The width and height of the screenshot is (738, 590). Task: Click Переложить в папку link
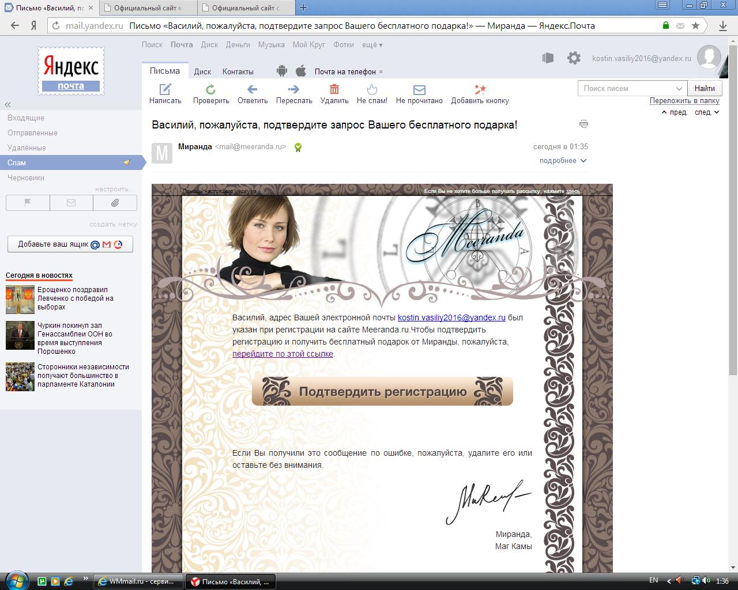(x=685, y=100)
